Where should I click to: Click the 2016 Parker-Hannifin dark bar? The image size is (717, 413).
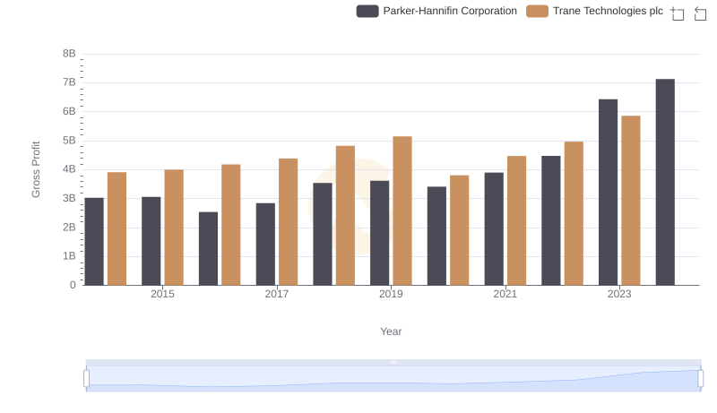click(x=208, y=249)
